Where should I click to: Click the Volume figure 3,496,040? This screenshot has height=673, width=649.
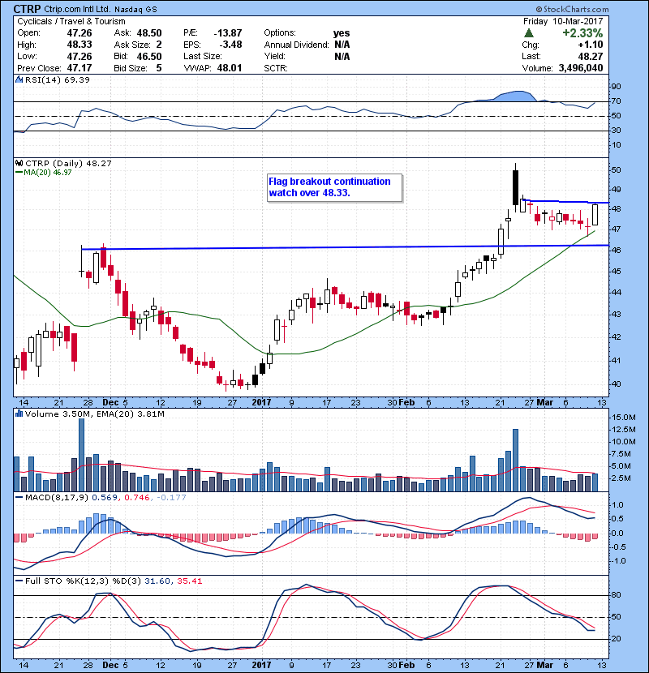tap(581, 68)
